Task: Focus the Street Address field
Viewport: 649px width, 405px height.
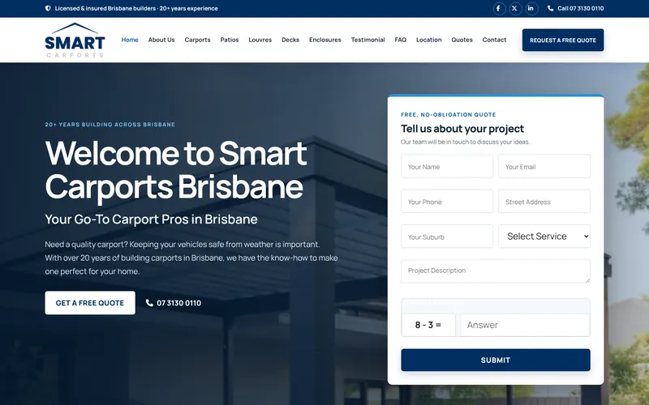Action: click(544, 202)
